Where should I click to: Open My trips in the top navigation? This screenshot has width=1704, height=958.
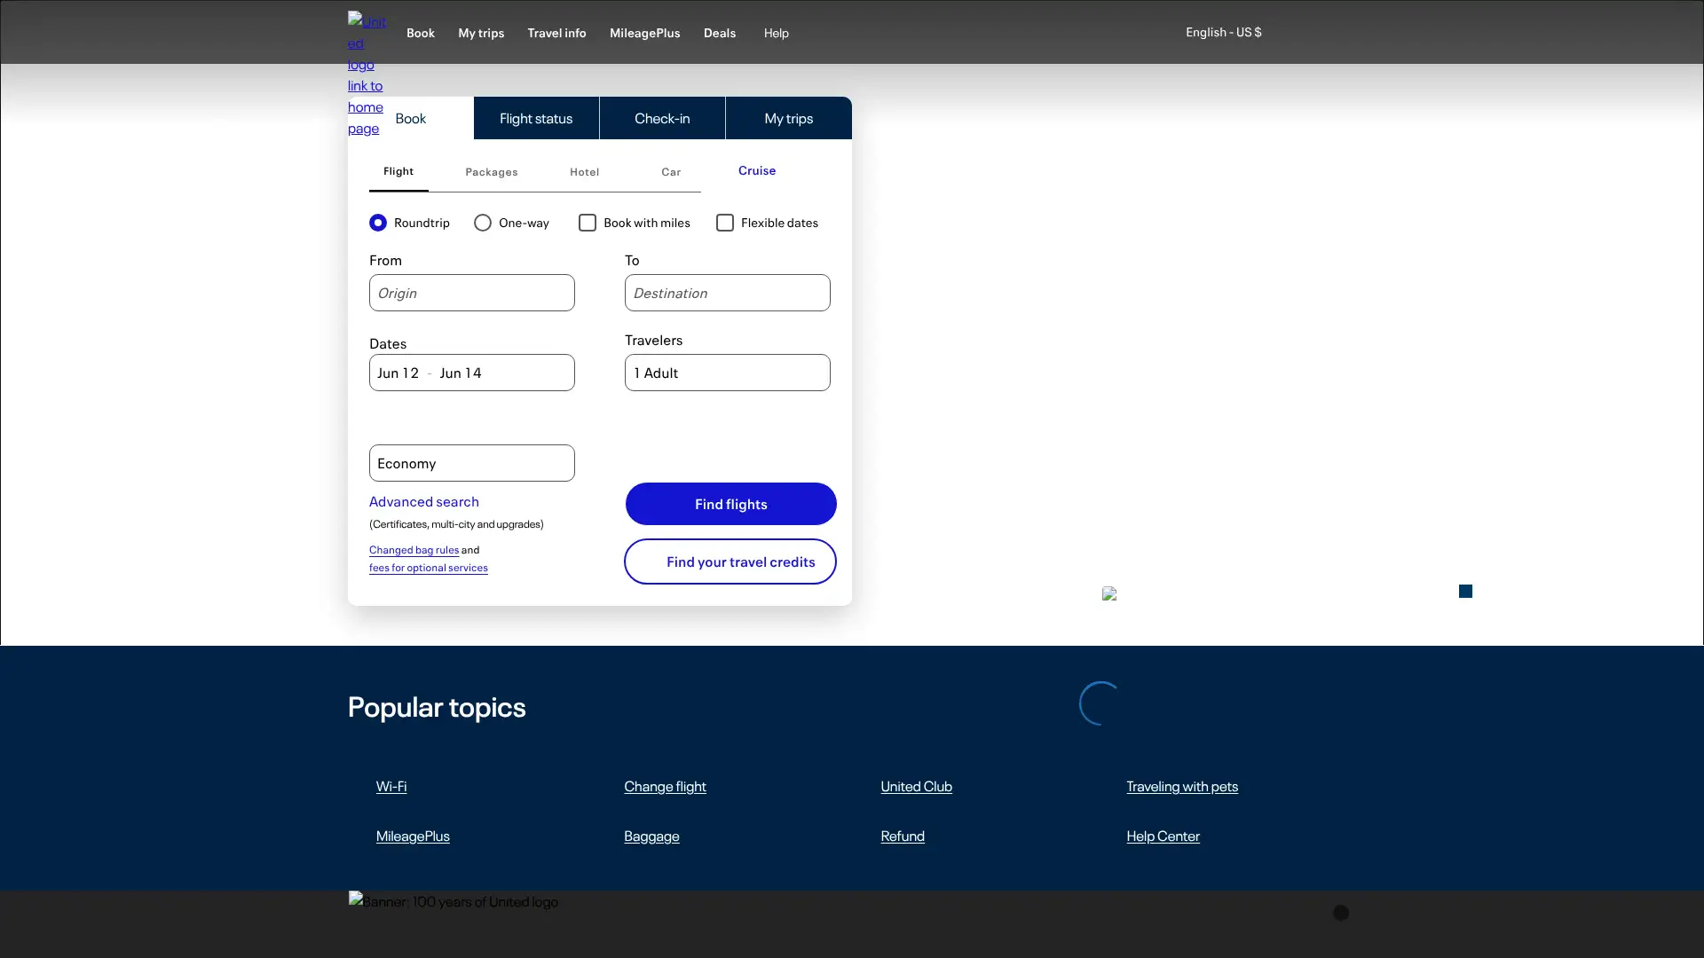[x=481, y=33]
